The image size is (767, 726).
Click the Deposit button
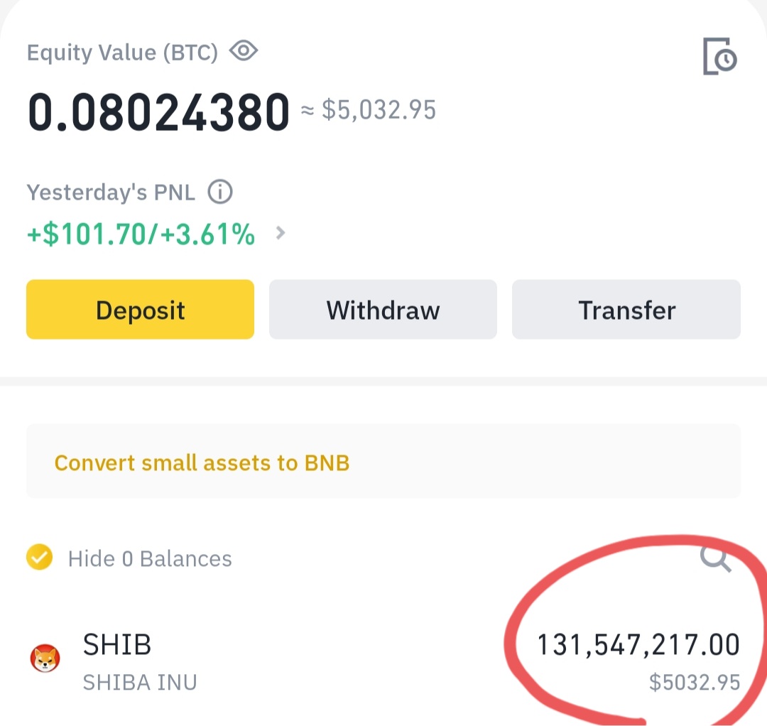[141, 309]
